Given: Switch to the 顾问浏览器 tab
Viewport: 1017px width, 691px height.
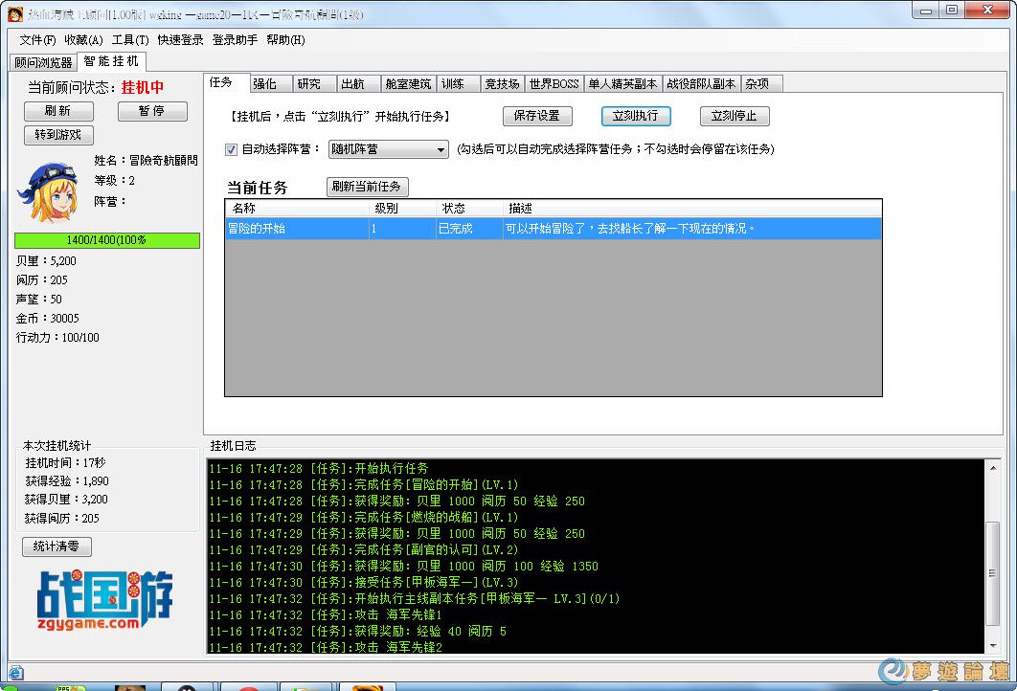Looking at the screenshot, I should 43,62.
